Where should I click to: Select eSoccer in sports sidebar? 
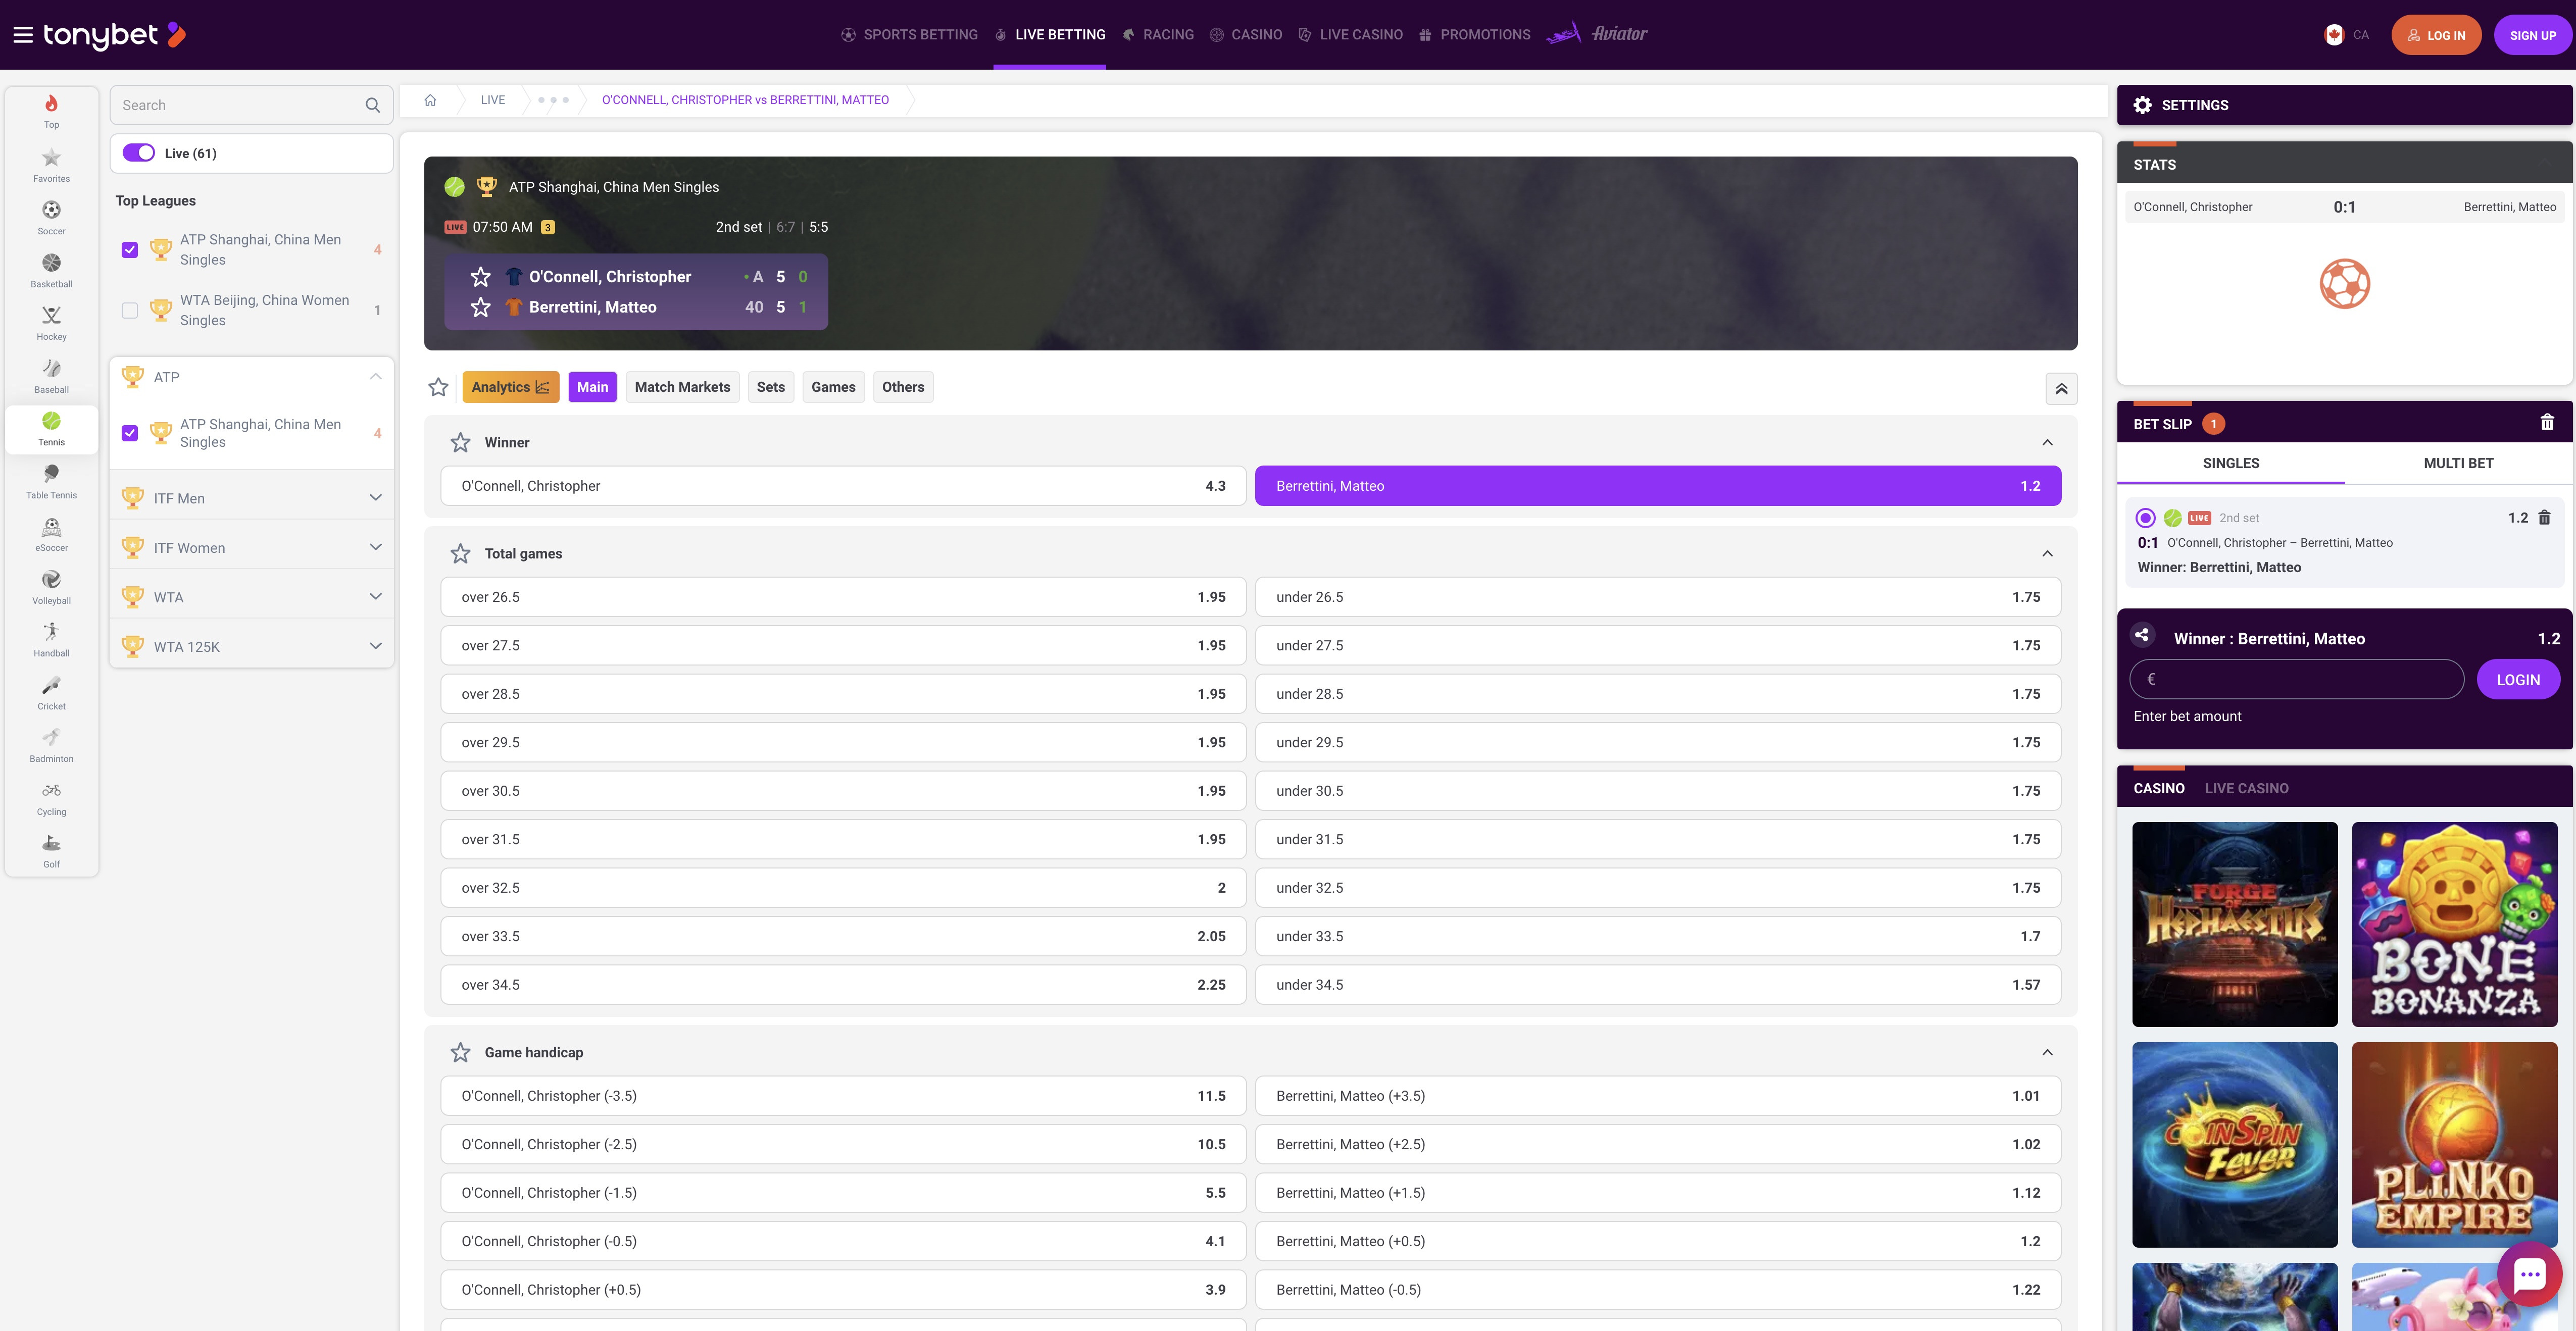coord(51,534)
